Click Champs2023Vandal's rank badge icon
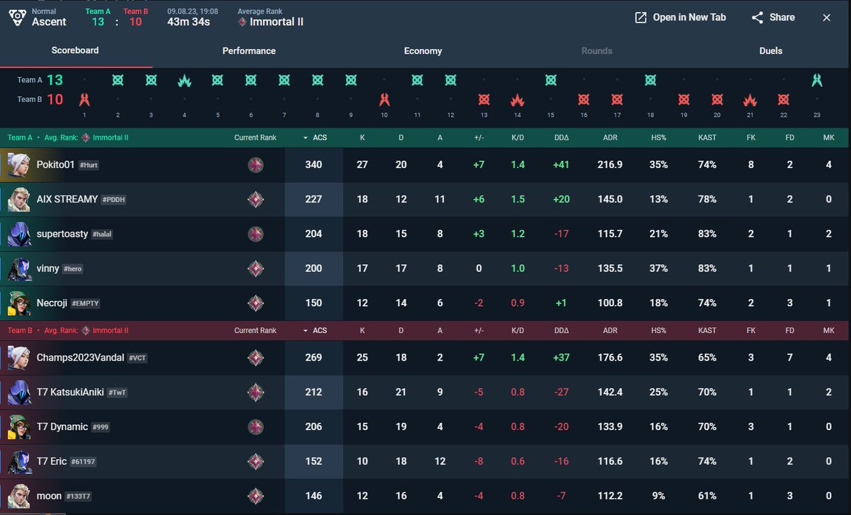Viewport: 851px width, 515px height. pyautogui.click(x=255, y=358)
